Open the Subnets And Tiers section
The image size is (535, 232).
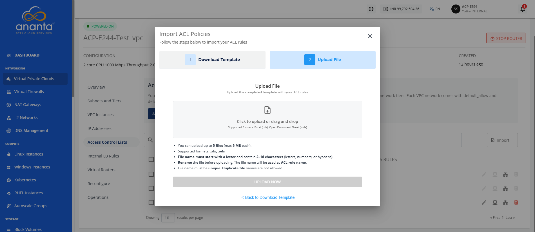point(104,101)
